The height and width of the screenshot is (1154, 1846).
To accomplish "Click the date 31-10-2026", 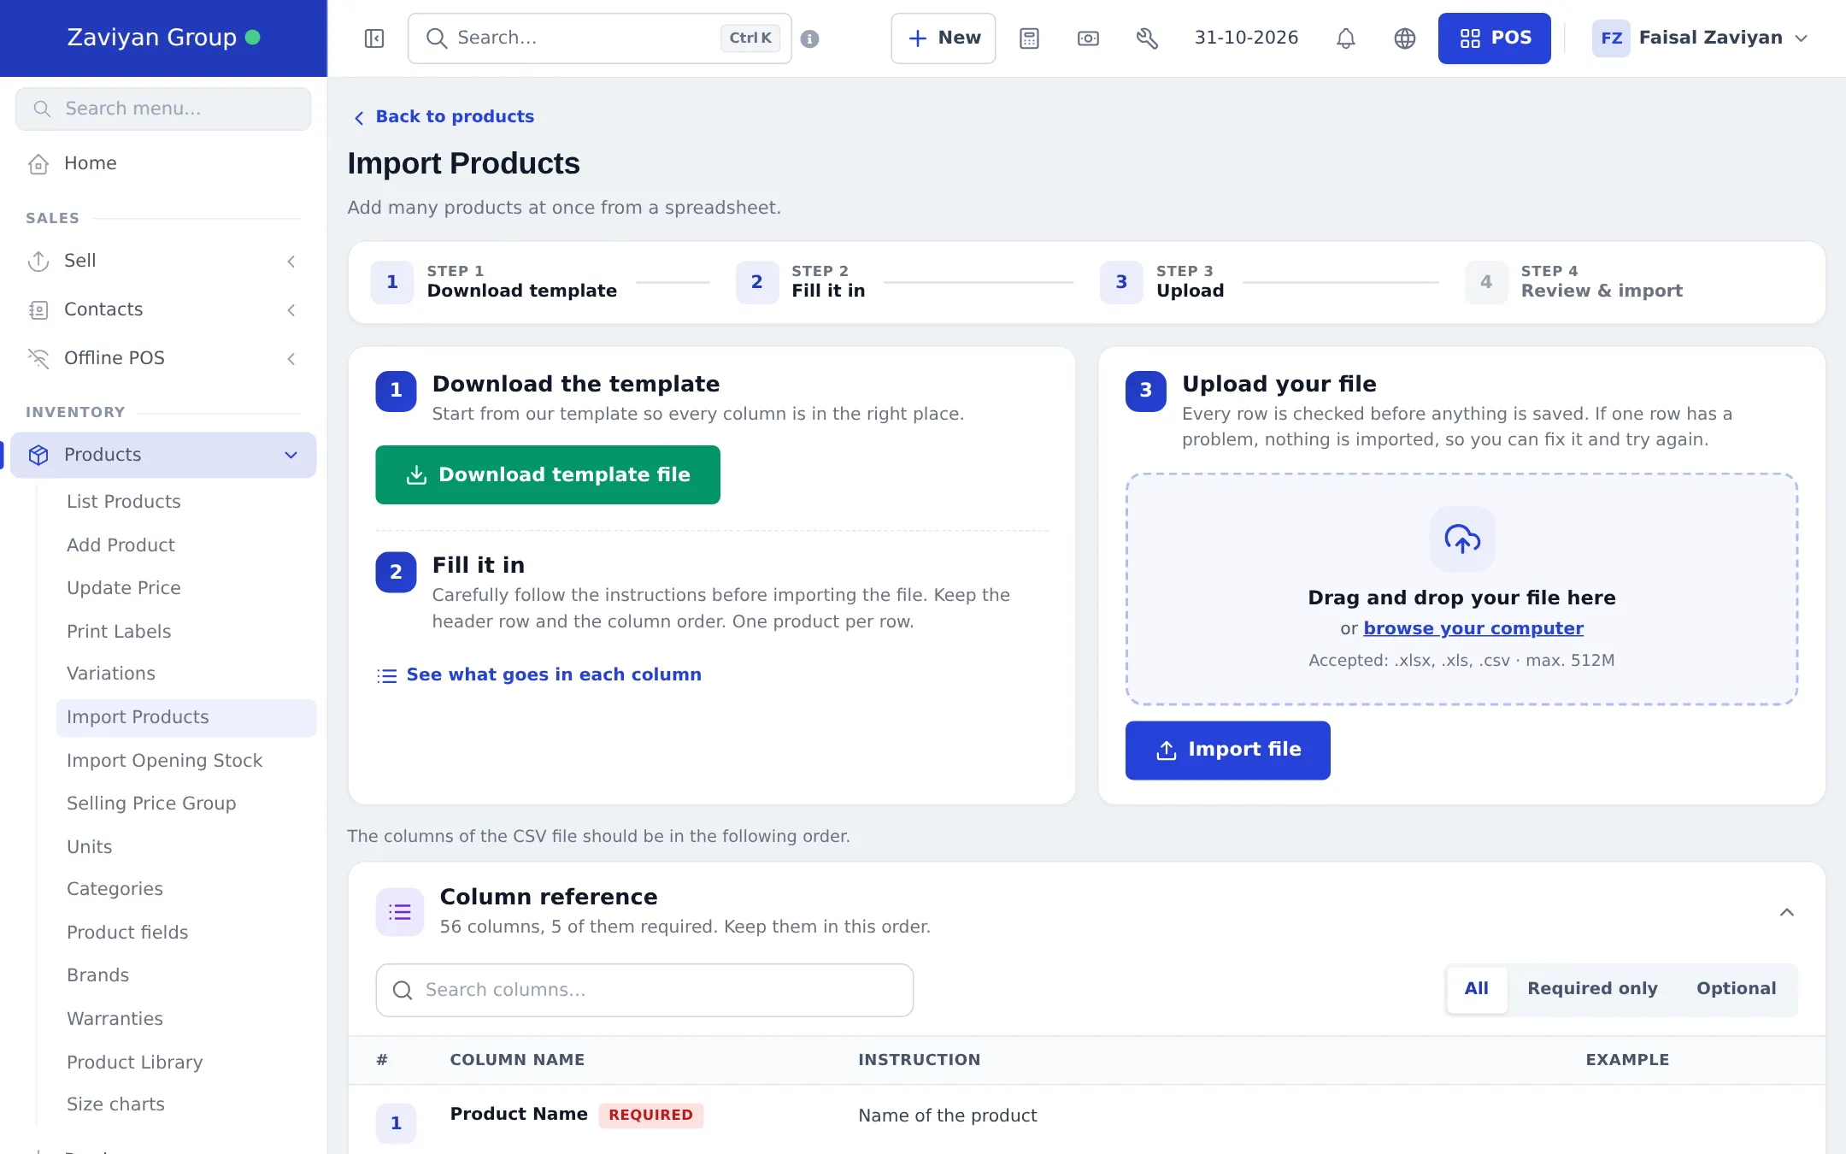I will [1246, 38].
